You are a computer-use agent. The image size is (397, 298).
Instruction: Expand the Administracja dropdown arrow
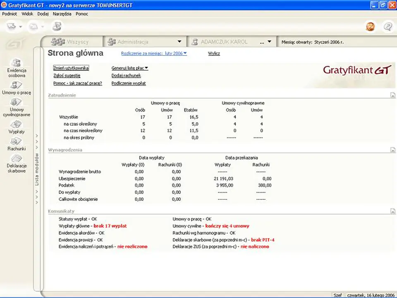click(x=179, y=41)
